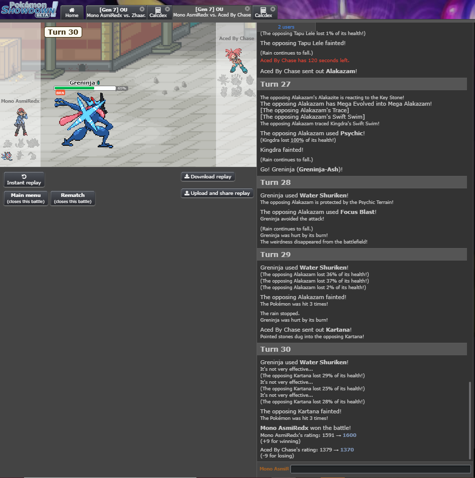Click the username label beside the chat input
The image size is (475, 478).
click(274, 469)
